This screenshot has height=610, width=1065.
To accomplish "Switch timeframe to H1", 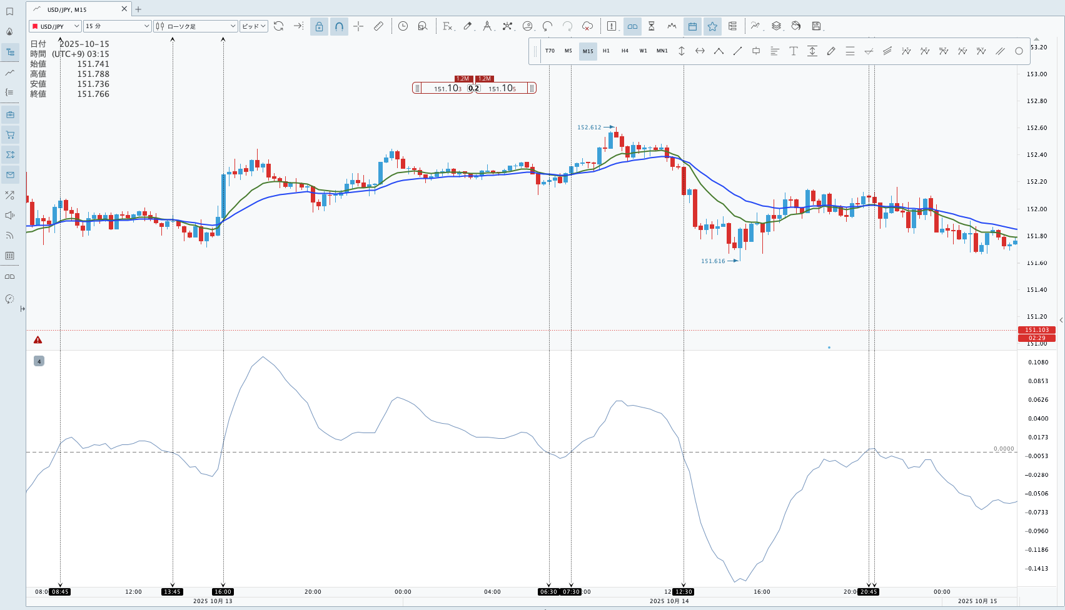I will [606, 51].
